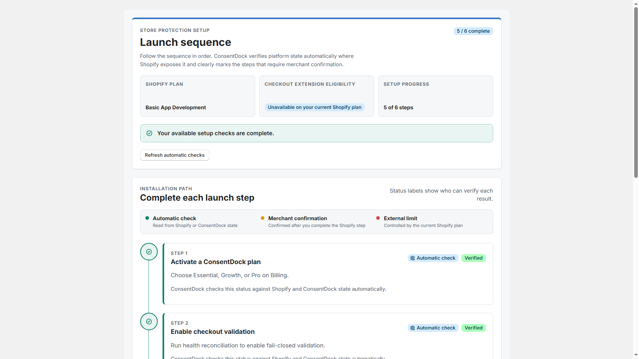Click the Step 2 checkmark circle icon
Viewport: 639px width, 359px height.
point(149,322)
